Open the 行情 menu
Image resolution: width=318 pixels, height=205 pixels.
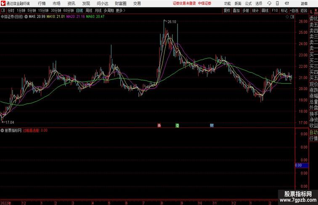coord(42,3)
